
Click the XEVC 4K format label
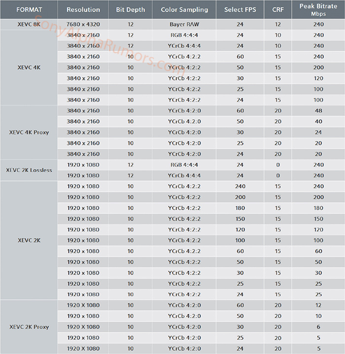click(x=29, y=68)
